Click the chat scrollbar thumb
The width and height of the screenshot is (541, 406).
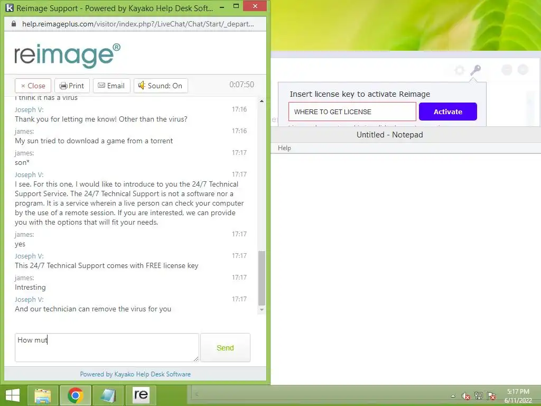[262, 278]
